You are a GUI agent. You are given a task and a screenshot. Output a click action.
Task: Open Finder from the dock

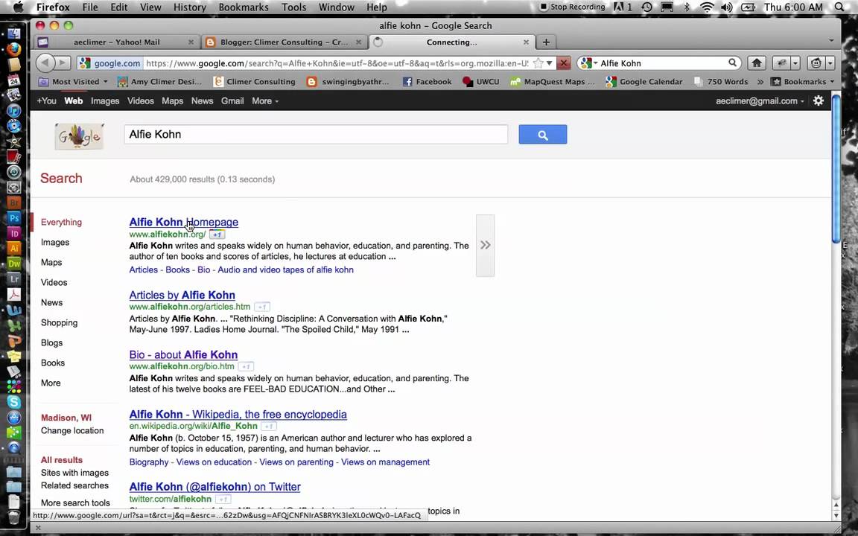coord(13,34)
